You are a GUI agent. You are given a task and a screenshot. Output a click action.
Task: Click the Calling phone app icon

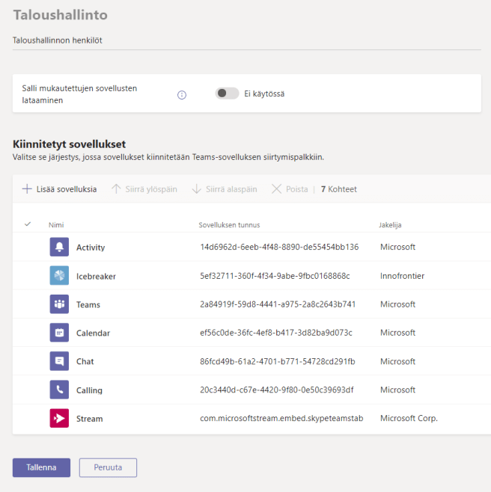click(x=59, y=390)
